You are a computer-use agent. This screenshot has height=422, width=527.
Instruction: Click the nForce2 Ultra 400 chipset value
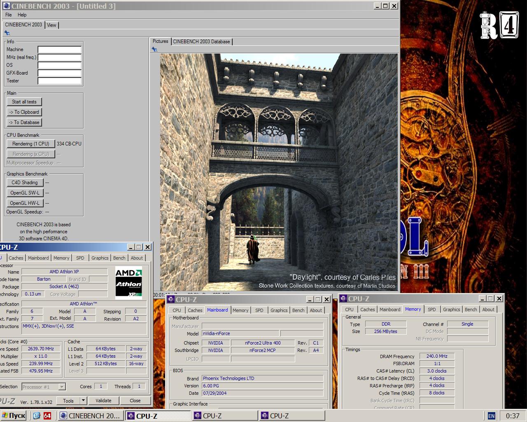tap(263, 343)
